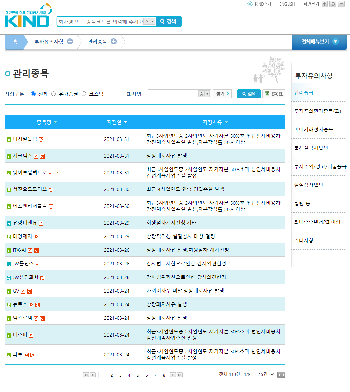Go to page 8 of results
This screenshot has width=350, height=392.
pyautogui.click(x=164, y=375)
